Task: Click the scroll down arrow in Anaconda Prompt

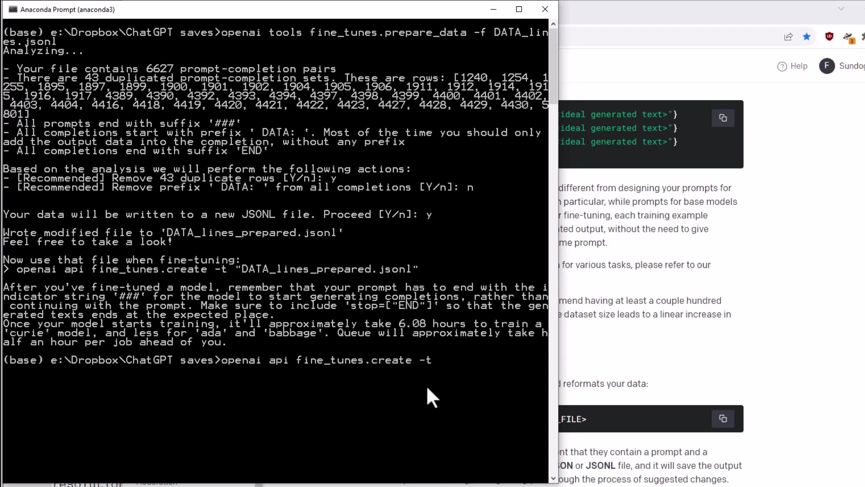Action: 553,479
